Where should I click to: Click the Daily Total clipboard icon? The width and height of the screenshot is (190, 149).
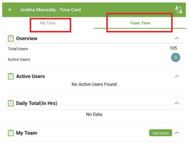point(11,103)
